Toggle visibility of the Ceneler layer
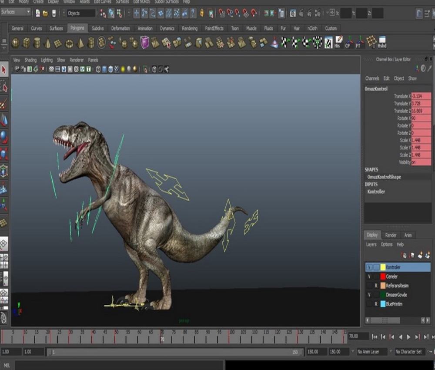435x370 pixels. tap(369, 276)
